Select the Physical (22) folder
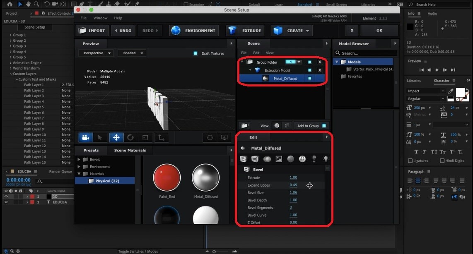 coord(105,181)
